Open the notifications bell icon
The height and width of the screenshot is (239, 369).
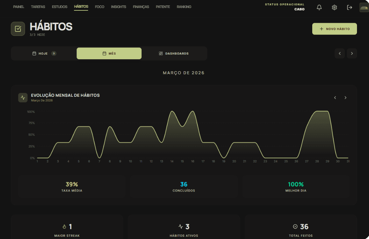point(319,7)
